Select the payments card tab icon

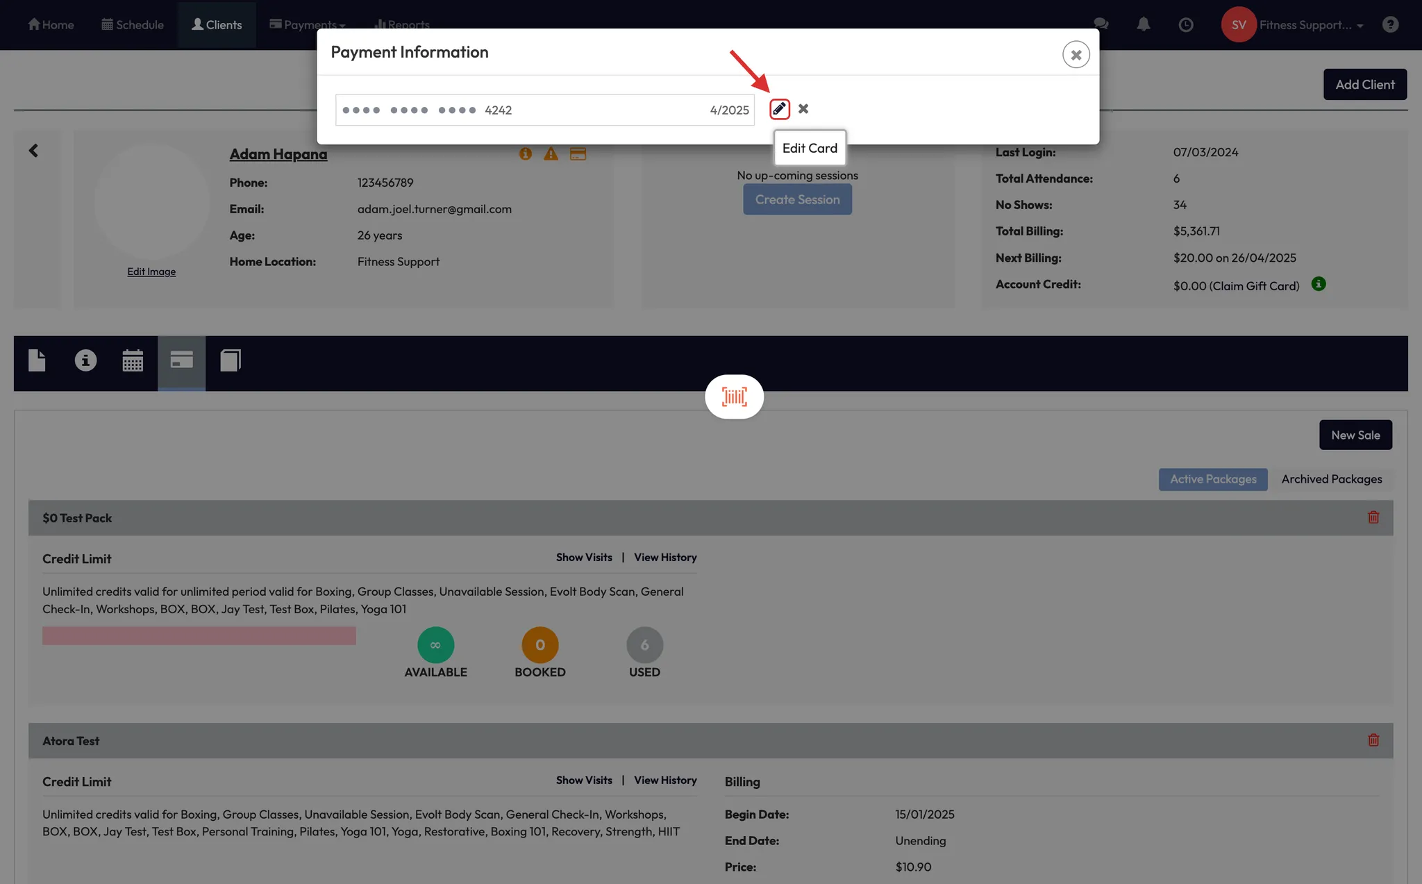coord(181,360)
